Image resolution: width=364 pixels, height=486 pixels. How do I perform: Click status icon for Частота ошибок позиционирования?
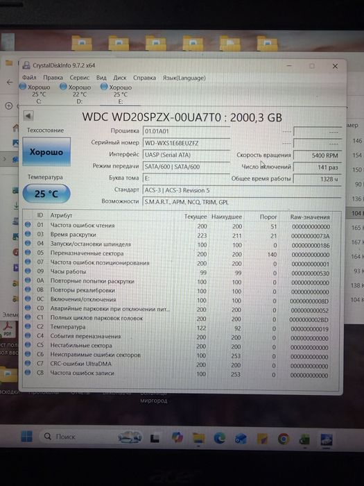tap(28, 262)
